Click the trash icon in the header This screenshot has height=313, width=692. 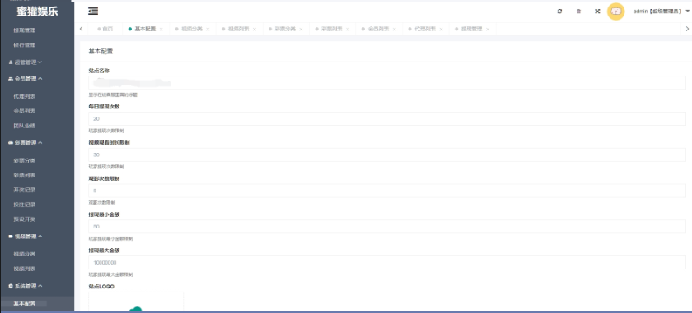[578, 12]
